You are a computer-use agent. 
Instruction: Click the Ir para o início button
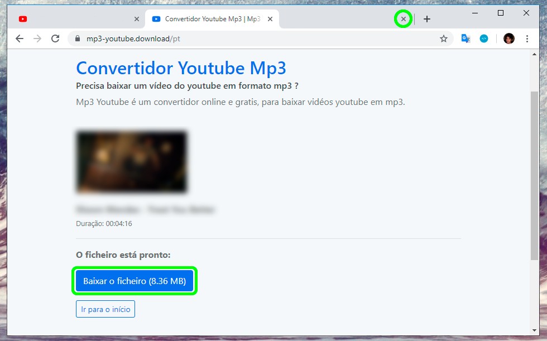point(105,309)
